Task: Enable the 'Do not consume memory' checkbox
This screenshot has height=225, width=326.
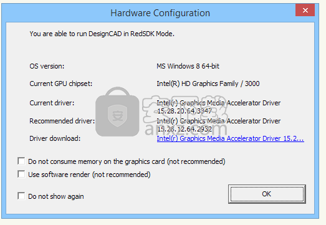Action: 21,161
